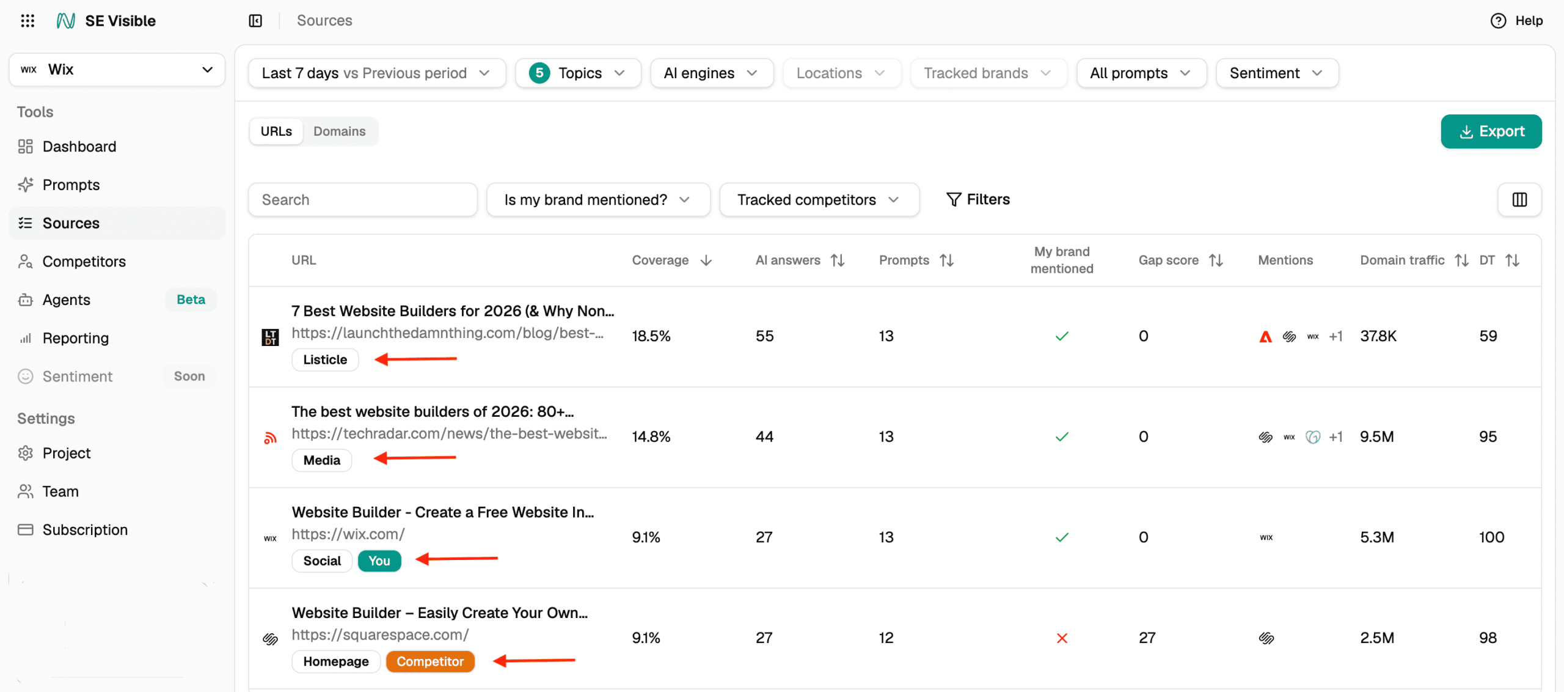Open https://squarespace.com/ link
Image resolution: width=1564 pixels, height=692 pixels.
click(380, 635)
